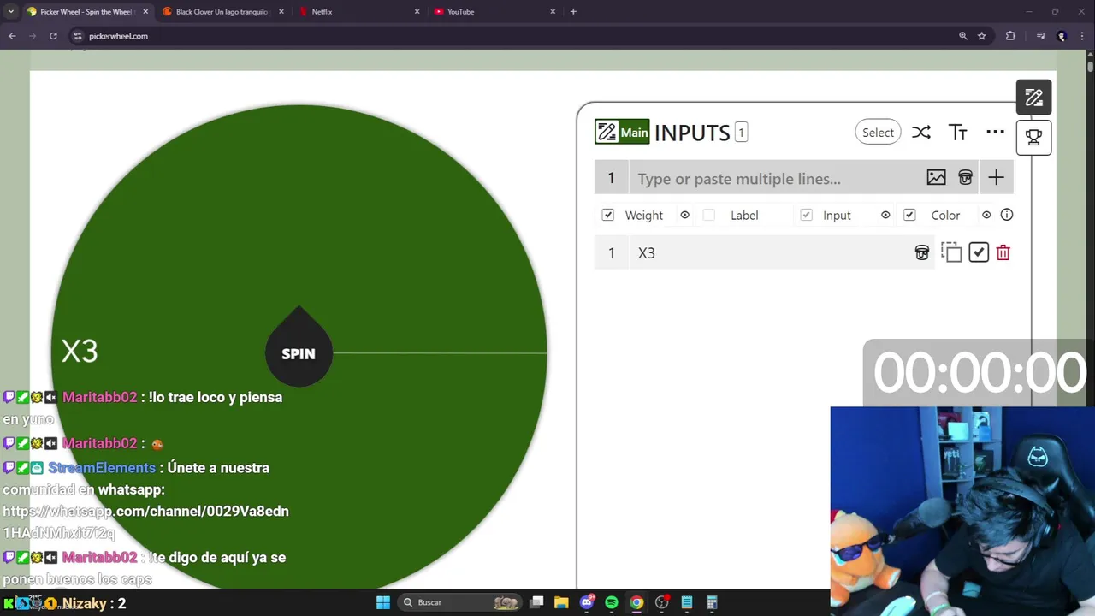Click the weight number of X3 row
The height and width of the screenshot is (616, 1095).
pyautogui.click(x=611, y=252)
